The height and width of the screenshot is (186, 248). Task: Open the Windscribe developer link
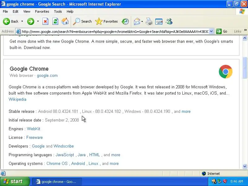pyautogui.click(x=64, y=146)
